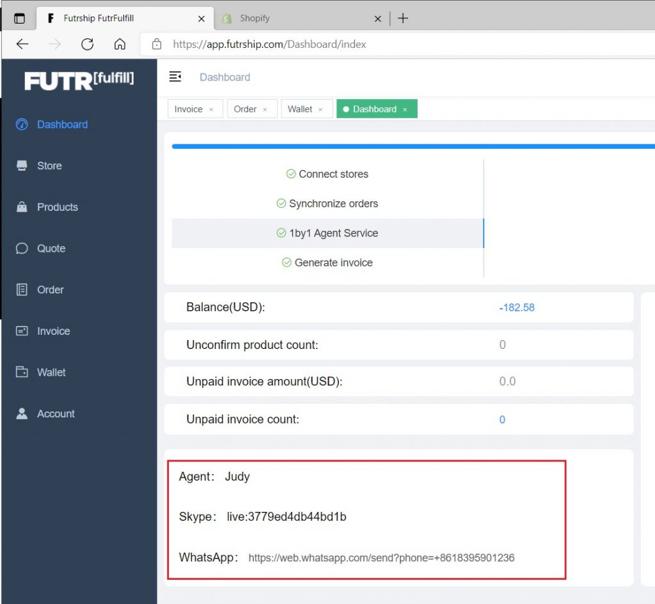Close the Shopify browser tab
655x604 pixels.
pyautogui.click(x=377, y=19)
